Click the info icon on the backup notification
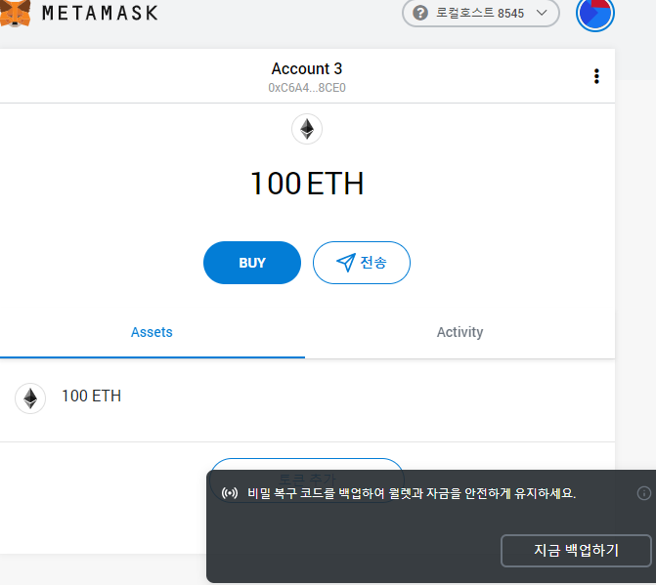656x585 pixels. tap(644, 493)
